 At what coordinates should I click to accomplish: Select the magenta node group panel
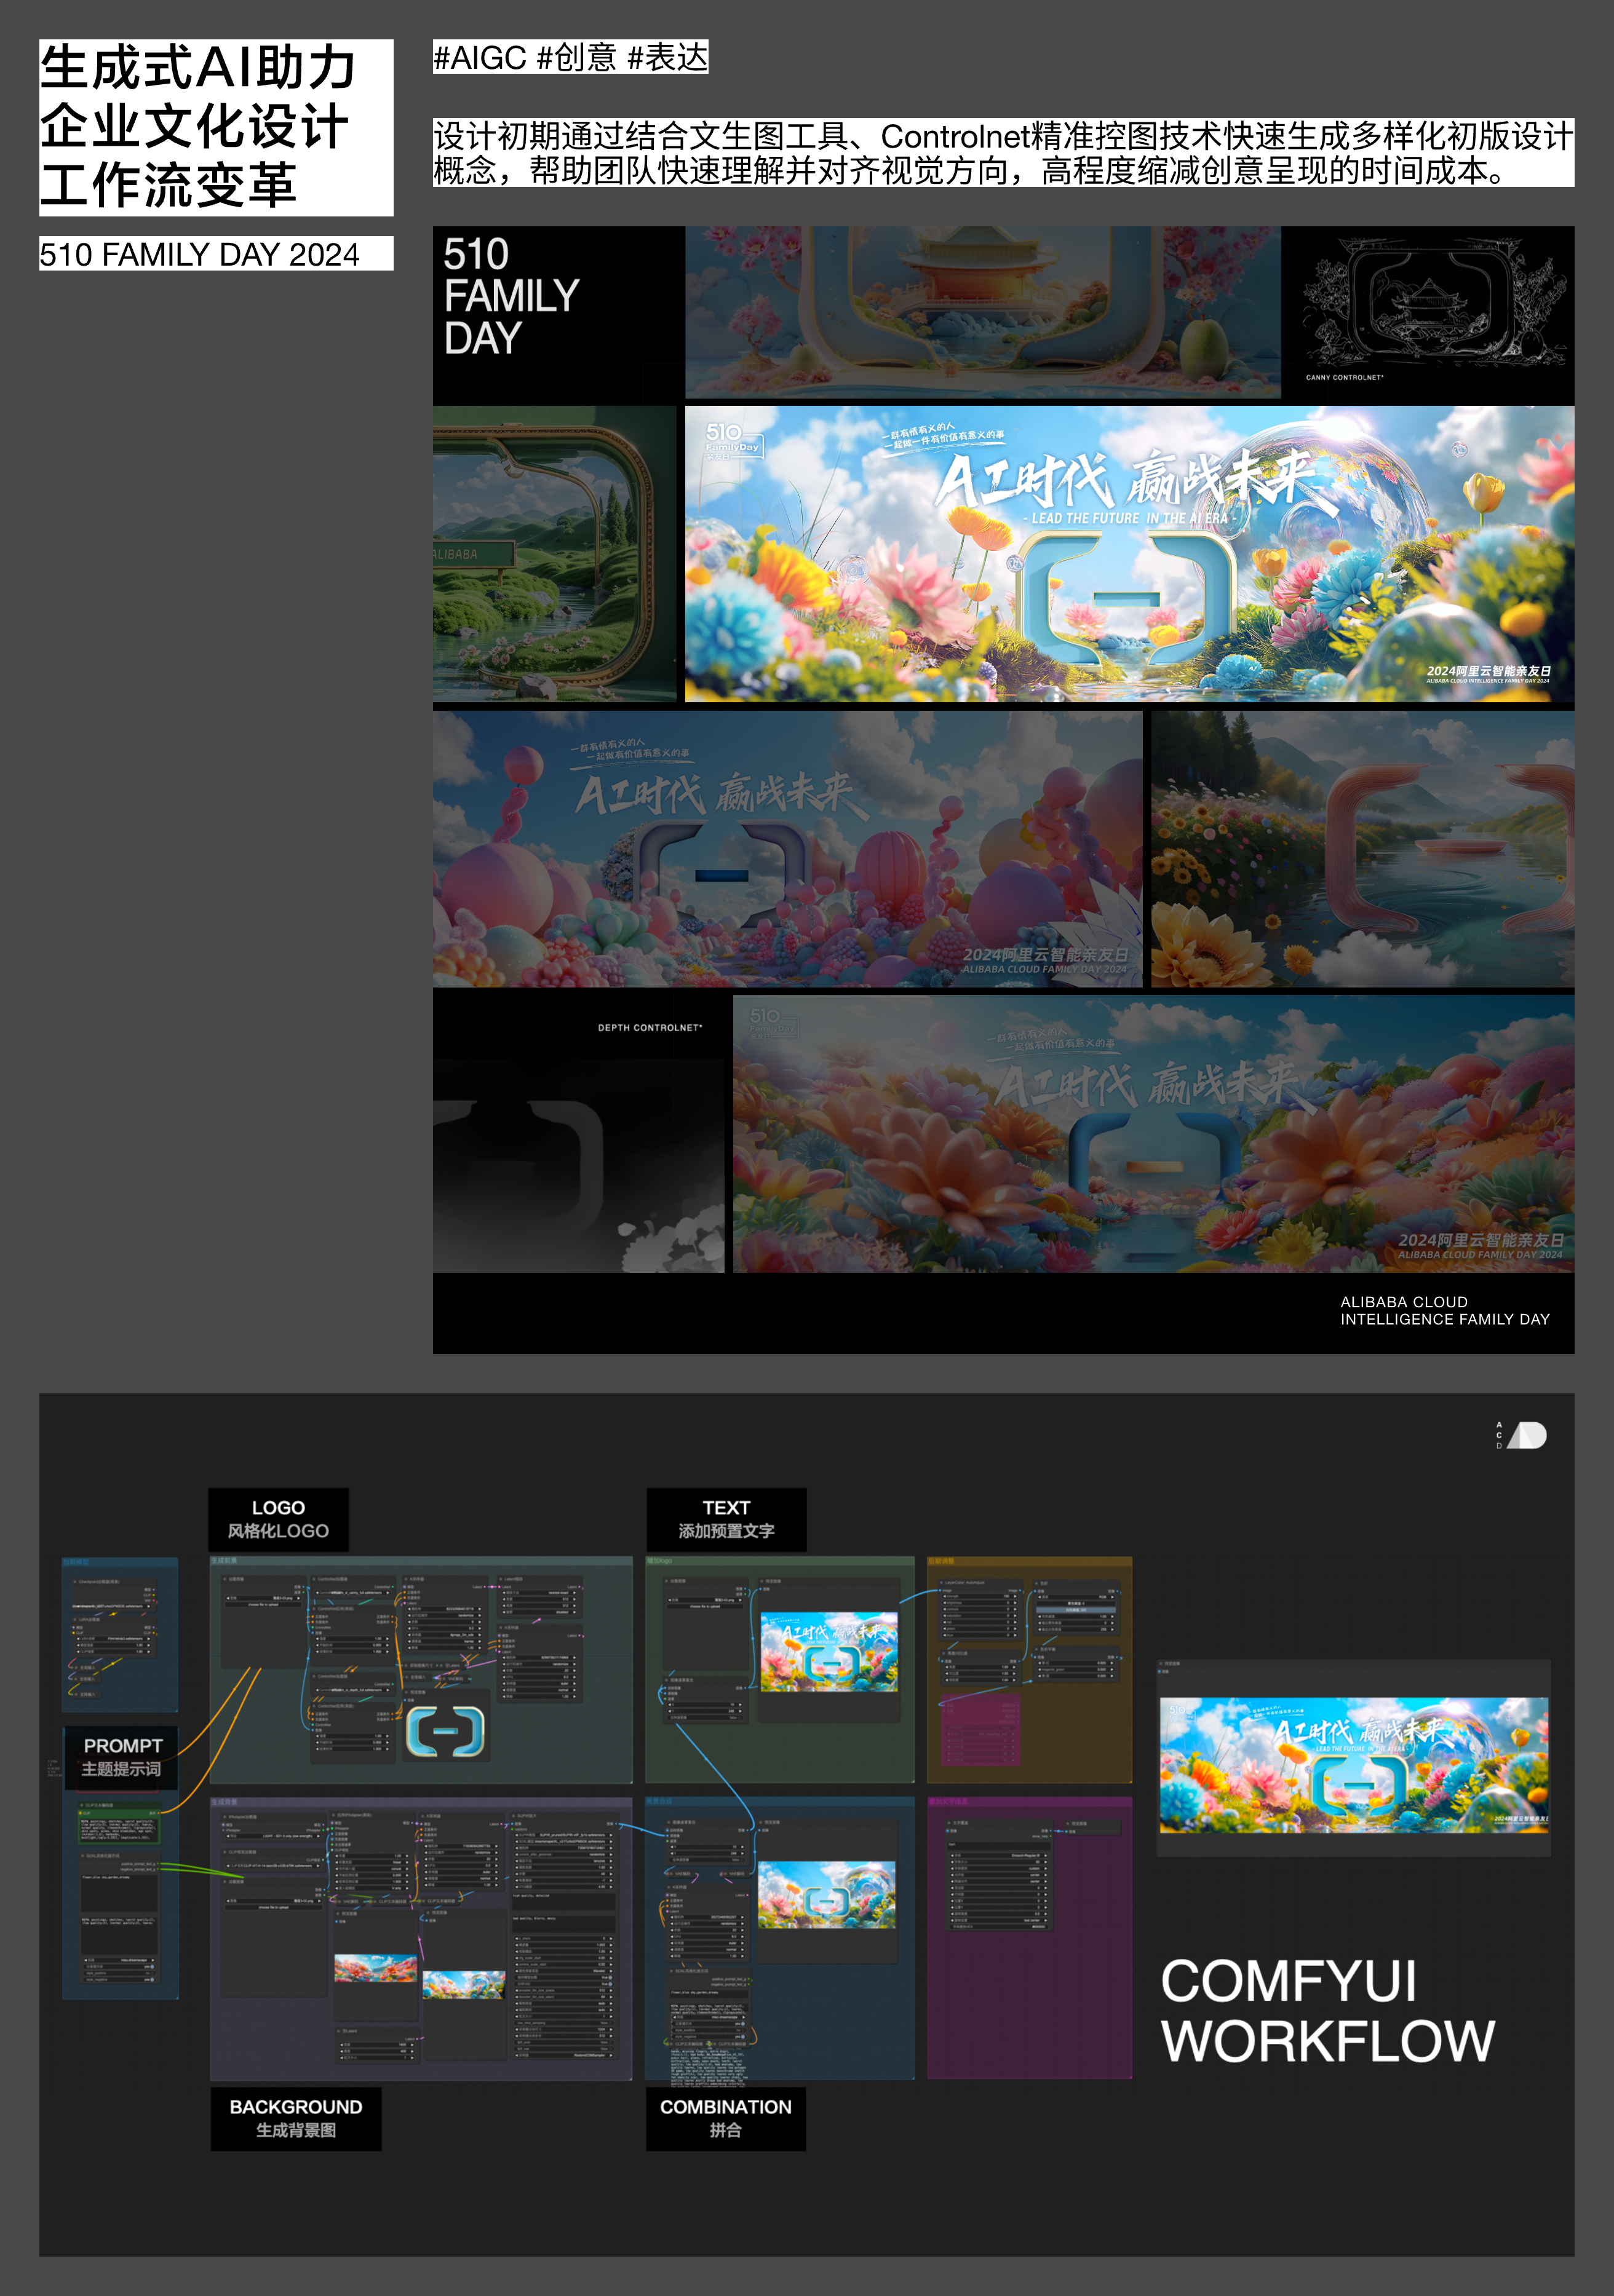tap(1030, 1938)
